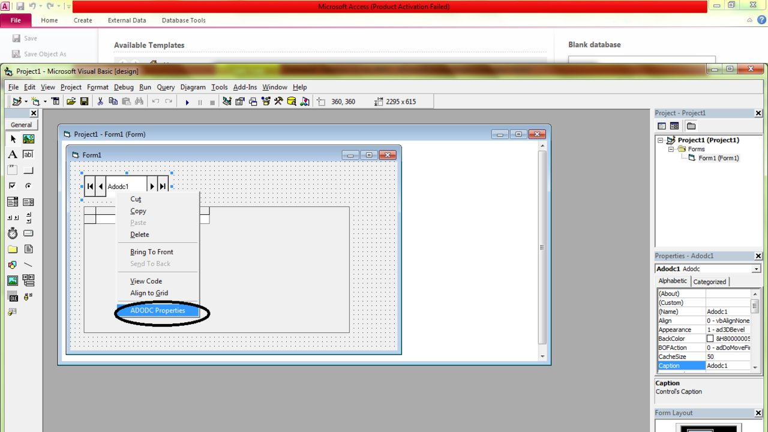Select the CacheSize property row
This screenshot has width=768, height=432.
click(x=704, y=356)
